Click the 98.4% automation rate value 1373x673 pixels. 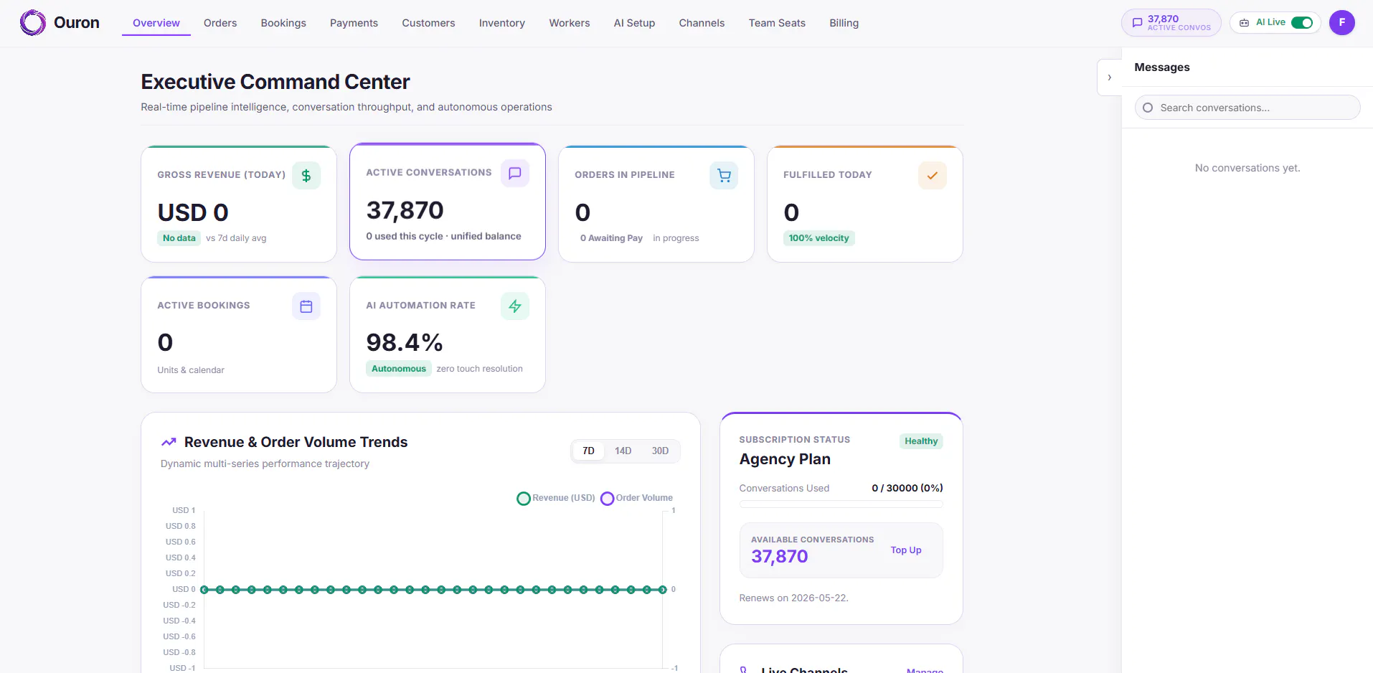tap(405, 343)
